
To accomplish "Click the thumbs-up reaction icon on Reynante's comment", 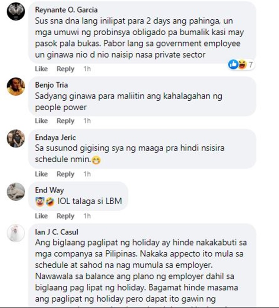I will point(233,64).
